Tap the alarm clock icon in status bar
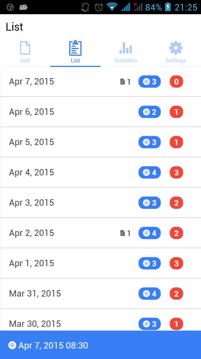Image resolution: width=201 pixels, height=359 pixels. 99,7
